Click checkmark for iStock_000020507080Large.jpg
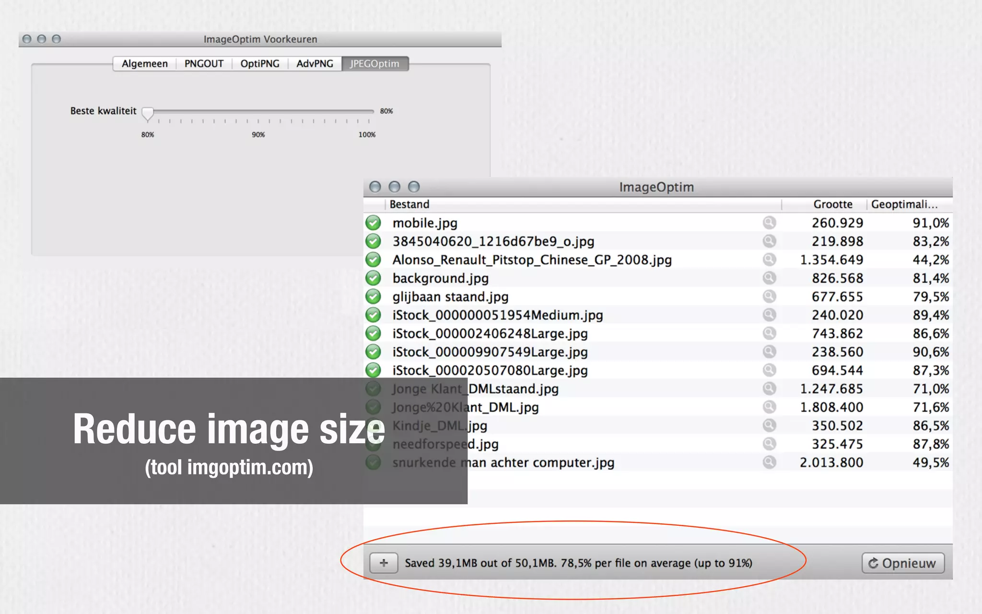 (373, 370)
